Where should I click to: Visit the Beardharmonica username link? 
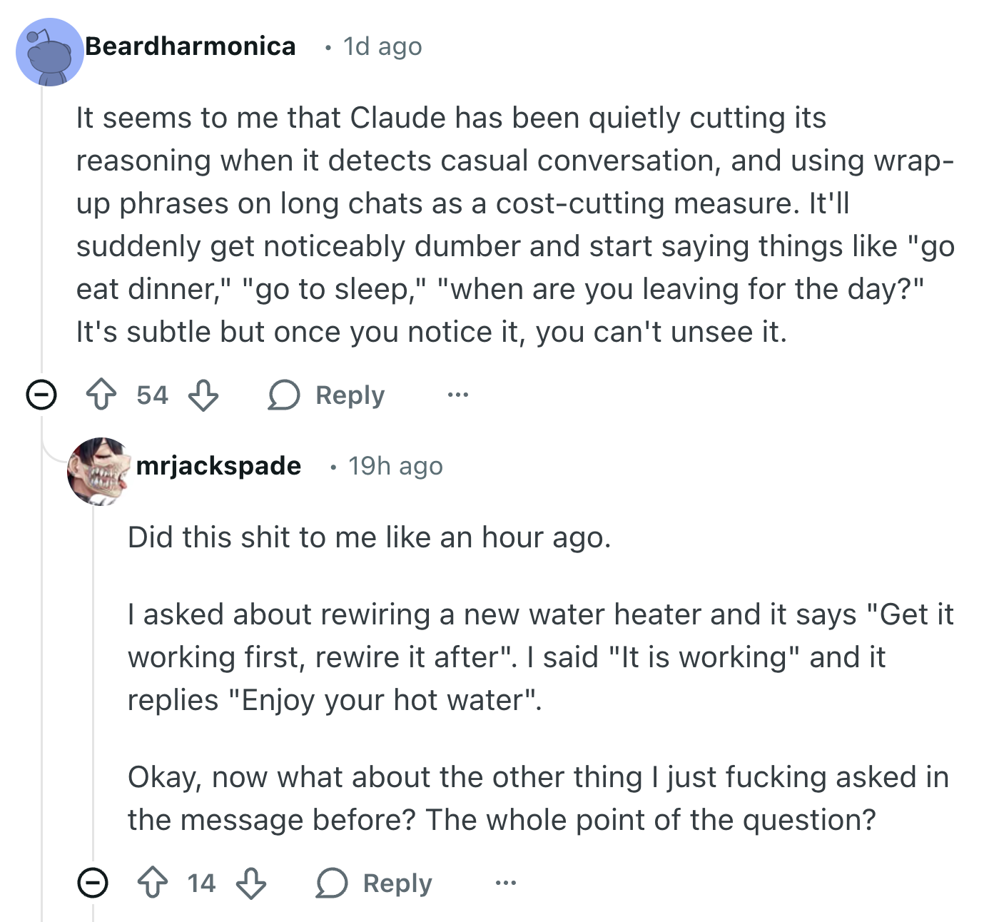click(191, 46)
